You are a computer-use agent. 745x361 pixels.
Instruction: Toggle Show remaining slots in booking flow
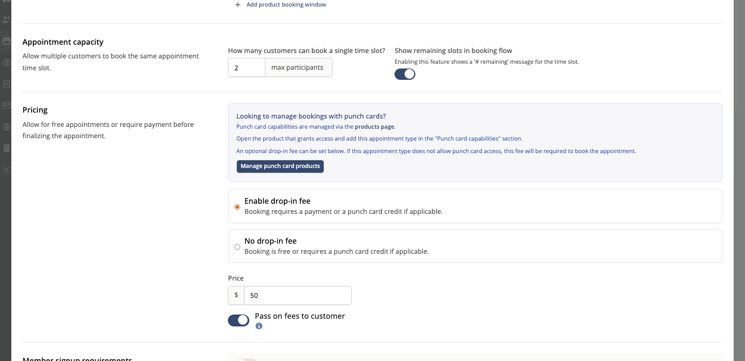tap(405, 74)
